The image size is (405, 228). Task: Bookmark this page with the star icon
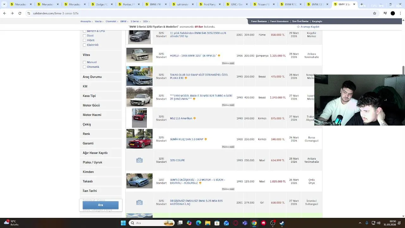375,13
